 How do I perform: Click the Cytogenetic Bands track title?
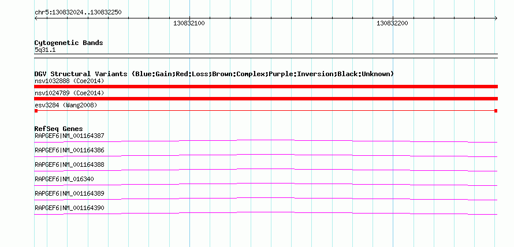(x=69, y=43)
